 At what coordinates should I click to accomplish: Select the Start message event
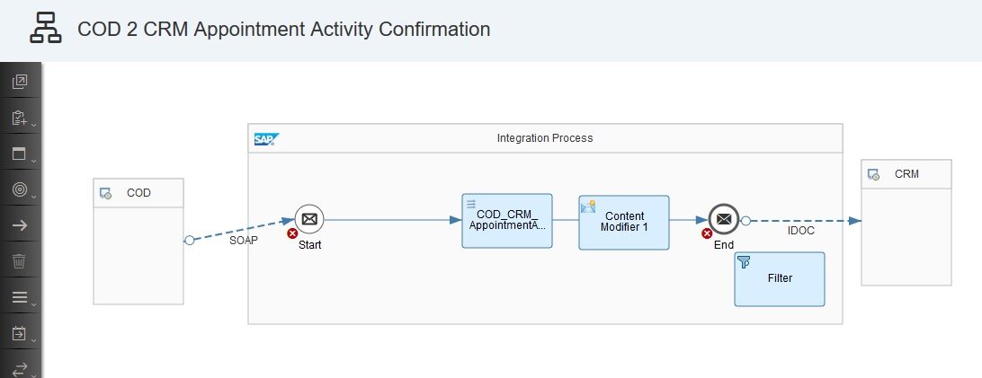click(x=309, y=219)
